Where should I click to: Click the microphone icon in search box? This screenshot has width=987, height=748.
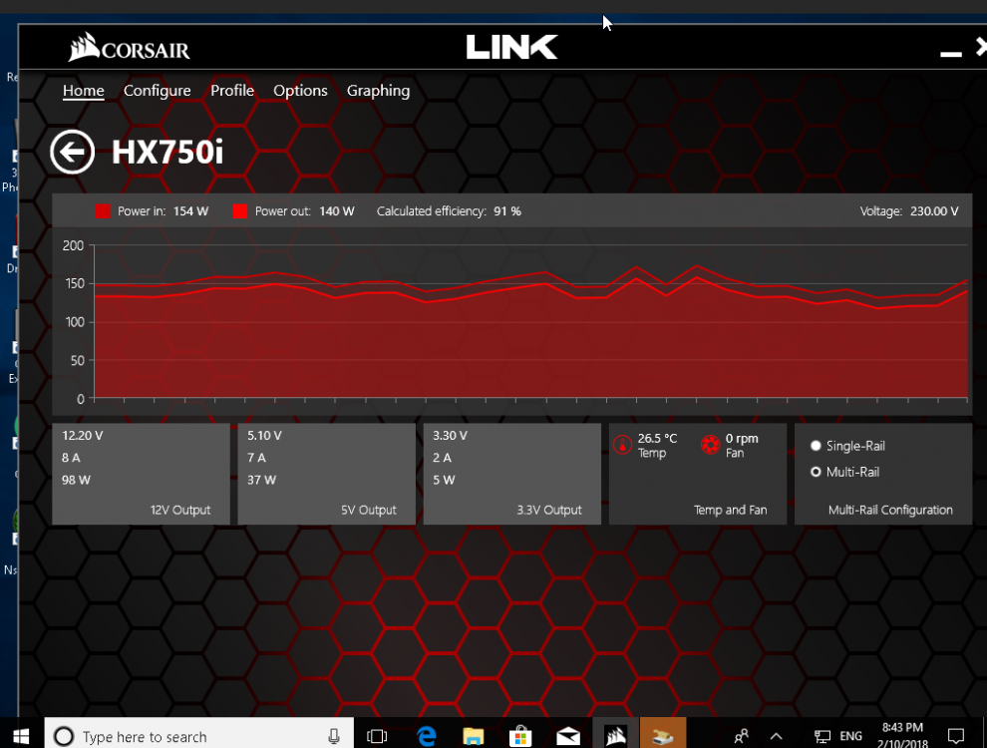coord(334,736)
